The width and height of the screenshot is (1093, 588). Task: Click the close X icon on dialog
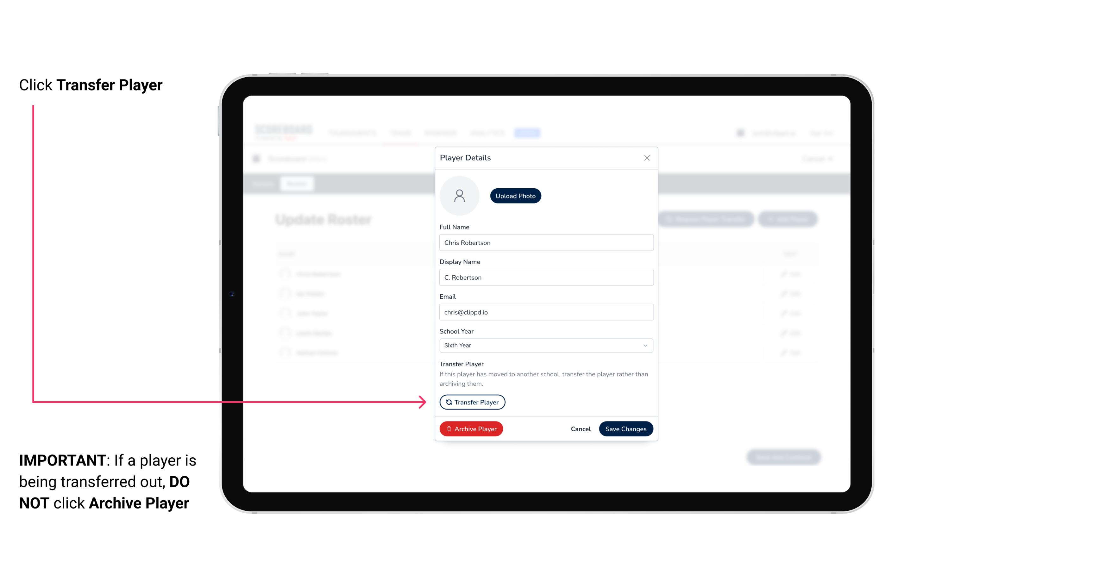[647, 158]
